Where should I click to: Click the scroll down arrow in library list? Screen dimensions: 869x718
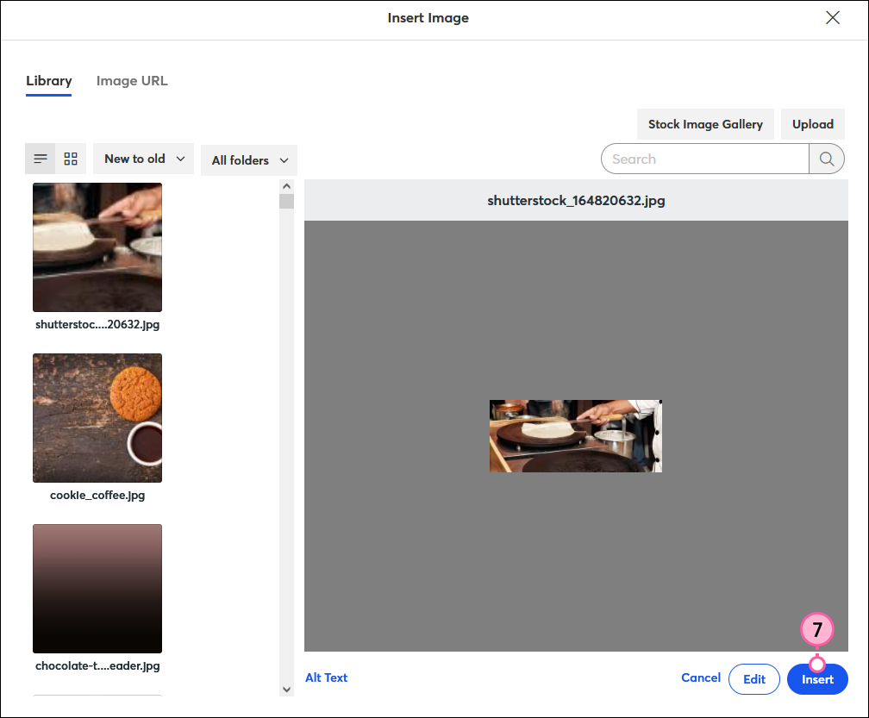pyautogui.click(x=286, y=690)
